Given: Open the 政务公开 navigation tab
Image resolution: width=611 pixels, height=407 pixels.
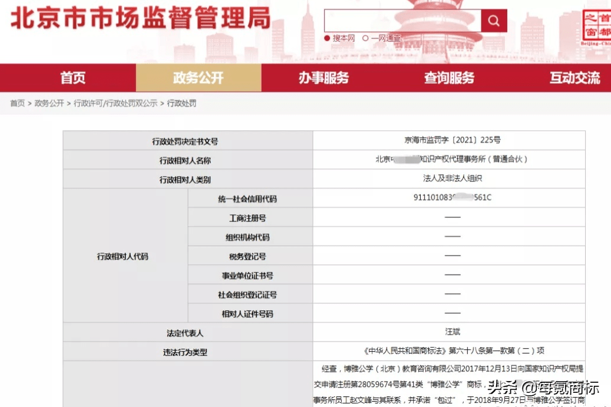Looking at the screenshot, I should [199, 78].
